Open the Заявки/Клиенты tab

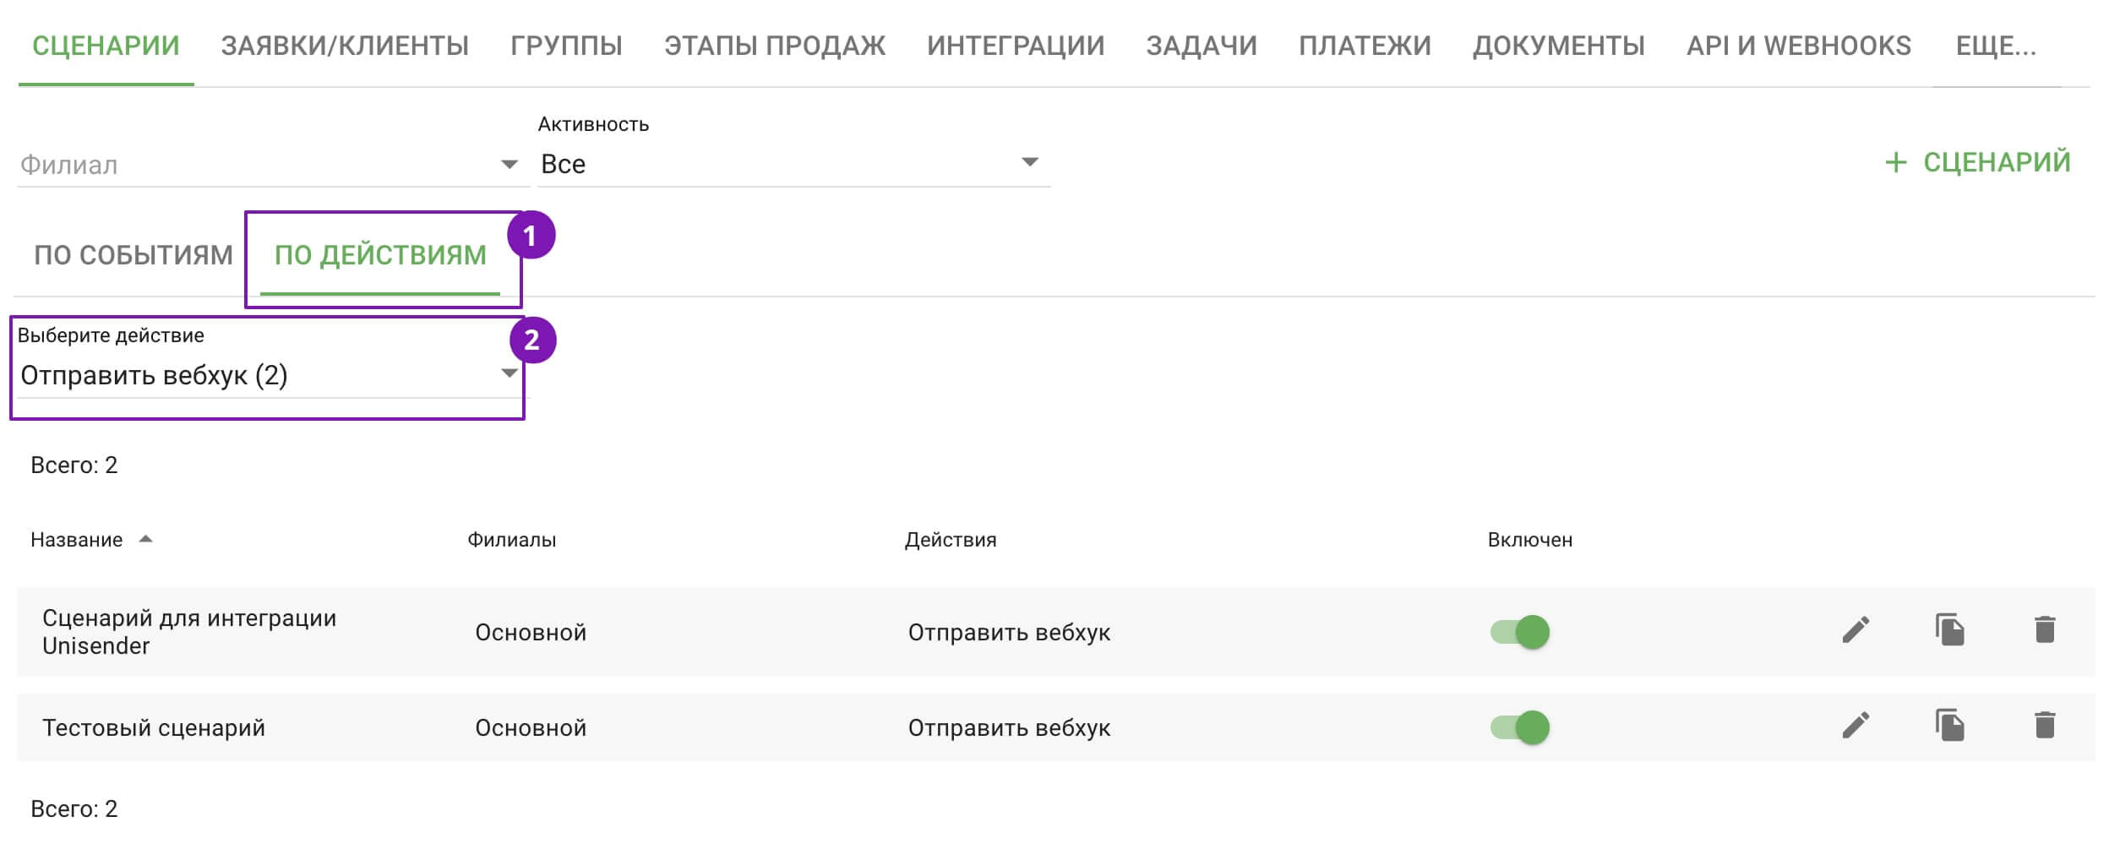pyautogui.click(x=345, y=45)
